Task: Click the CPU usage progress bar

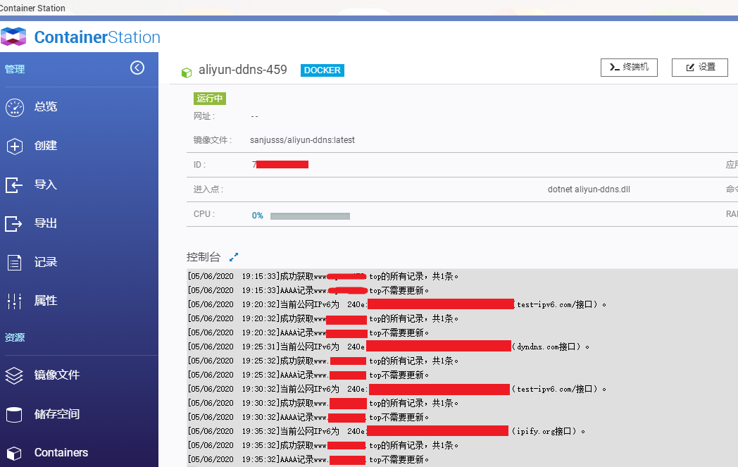Action: click(x=310, y=216)
